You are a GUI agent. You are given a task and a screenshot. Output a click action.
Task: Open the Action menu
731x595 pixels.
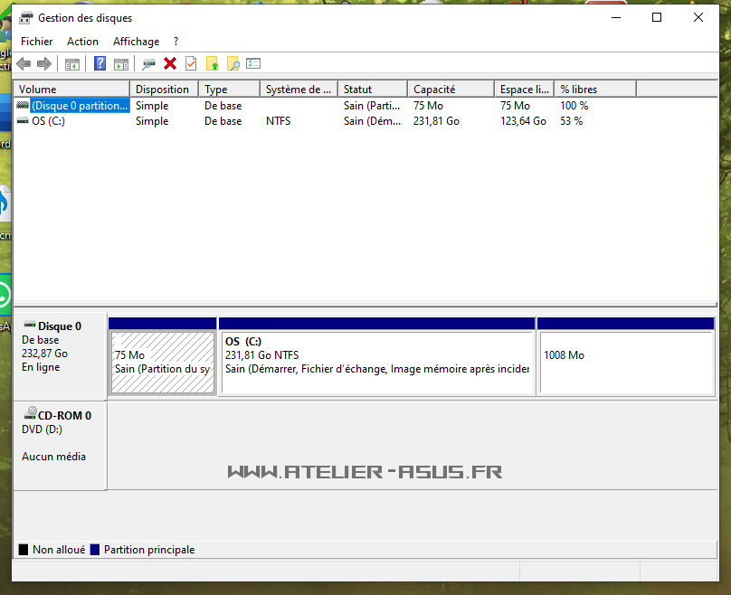pyautogui.click(x=82, y=42)
